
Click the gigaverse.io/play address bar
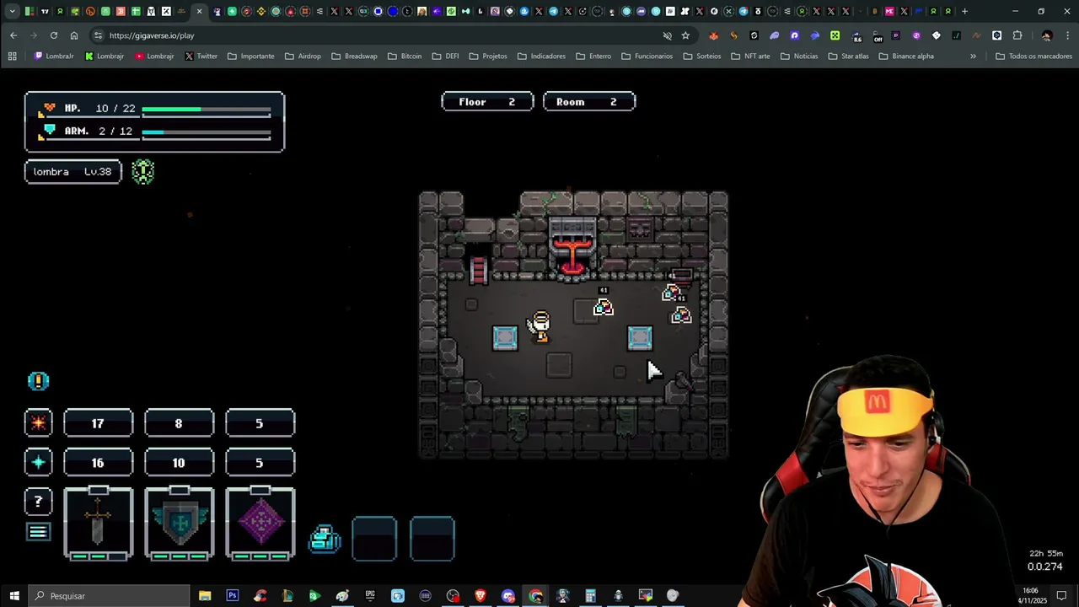point(379,35)
